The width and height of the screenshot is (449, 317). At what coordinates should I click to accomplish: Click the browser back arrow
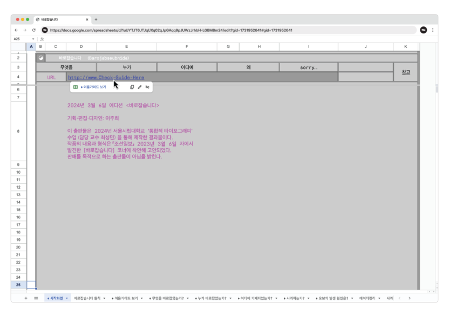[x=16, y=30]
